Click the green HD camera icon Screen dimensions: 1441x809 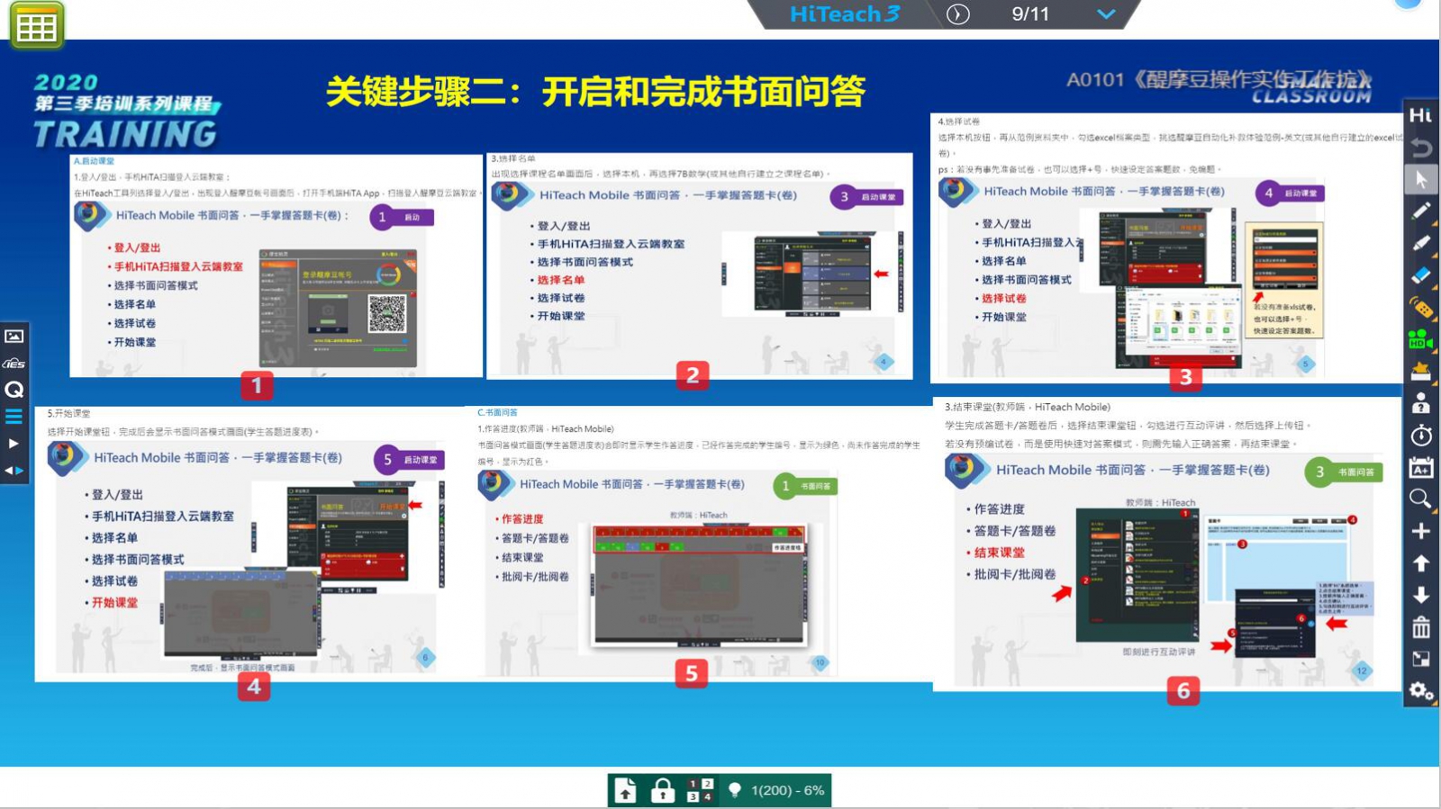[1420, 340]
